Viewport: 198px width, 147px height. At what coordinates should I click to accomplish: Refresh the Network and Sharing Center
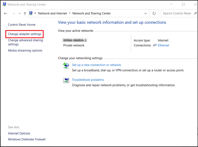point(154,13)
